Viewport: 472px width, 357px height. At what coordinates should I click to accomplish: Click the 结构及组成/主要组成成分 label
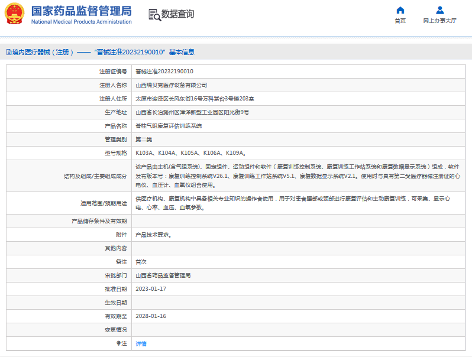[95, 176]
